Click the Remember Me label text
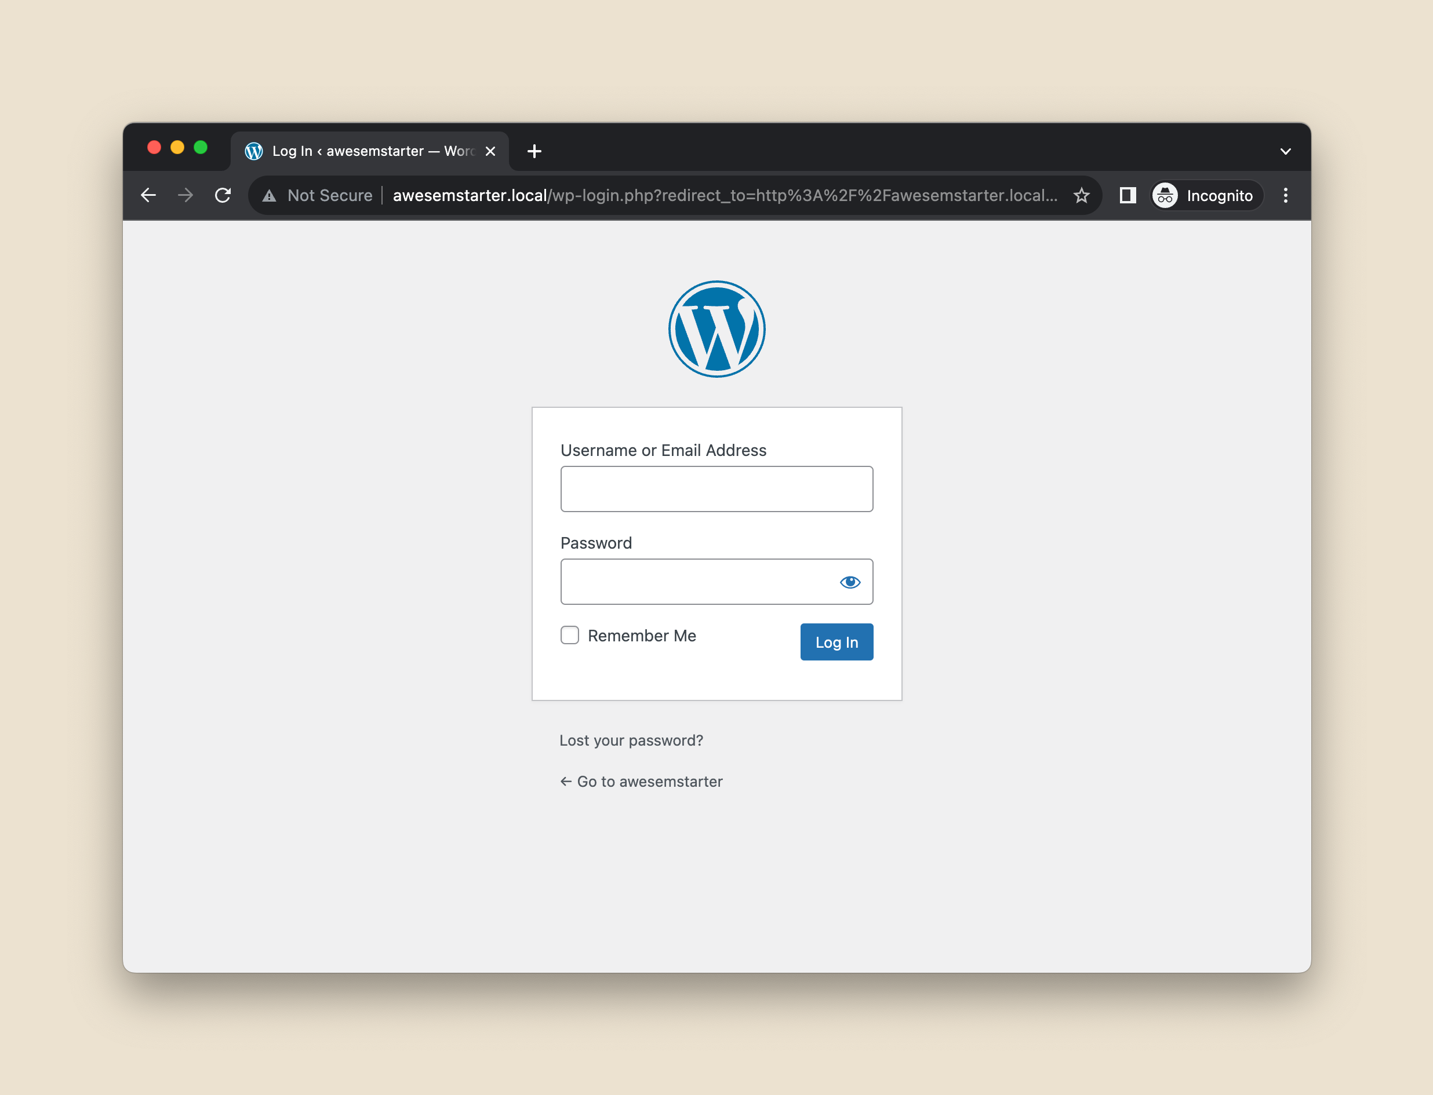 tap(642, 636)
